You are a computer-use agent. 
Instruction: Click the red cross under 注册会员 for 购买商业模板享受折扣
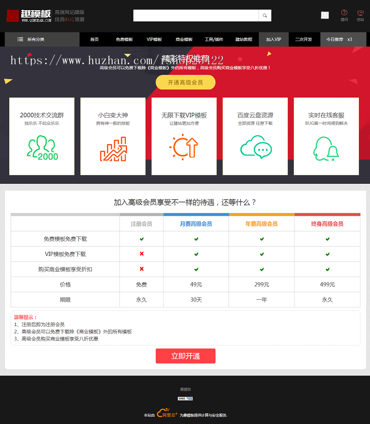[x=142, y=269]
